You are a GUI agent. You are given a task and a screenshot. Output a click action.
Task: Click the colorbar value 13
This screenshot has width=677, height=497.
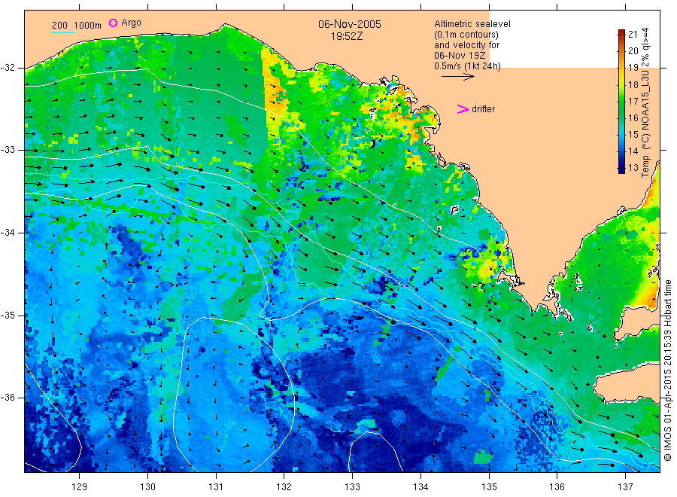pyautogui.click(x=633, y=168)
